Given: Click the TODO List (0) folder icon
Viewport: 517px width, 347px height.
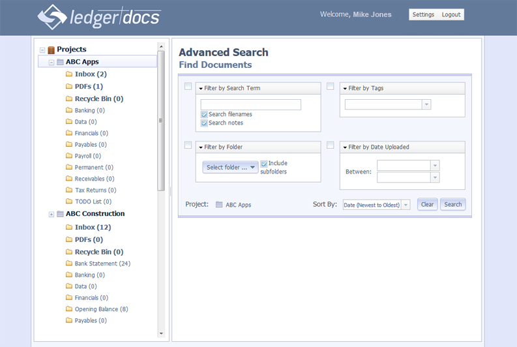Looking at the screenshot, I should point(69,201).
